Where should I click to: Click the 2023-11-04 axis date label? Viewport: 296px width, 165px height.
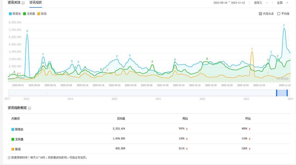[x=259, y=85]
